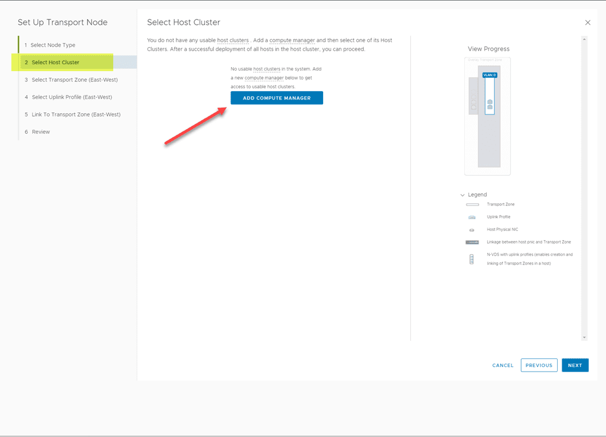Click the Host Physical NIC icon in the Legend

472,229
